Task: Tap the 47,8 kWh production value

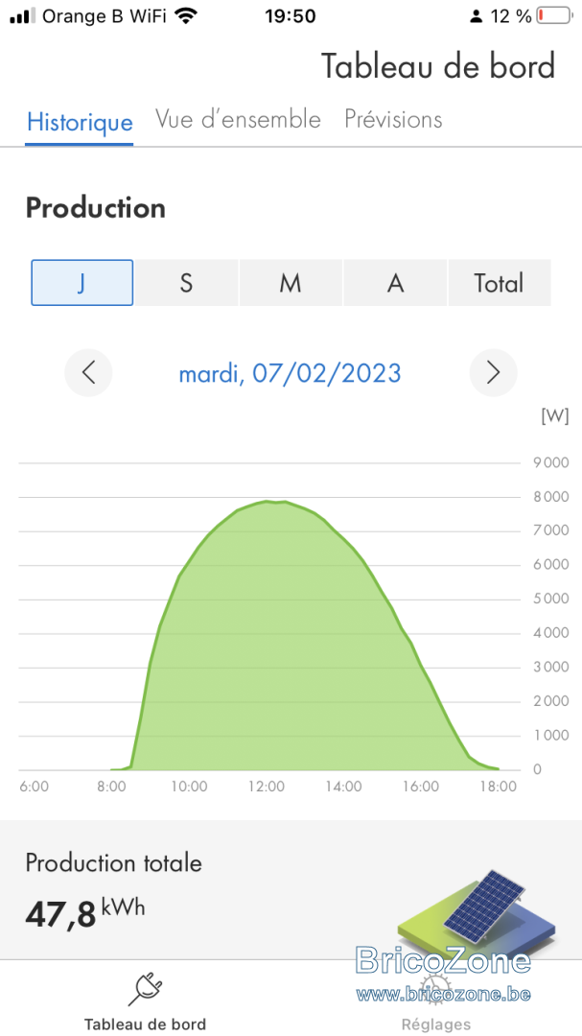Action: point(85,912)
